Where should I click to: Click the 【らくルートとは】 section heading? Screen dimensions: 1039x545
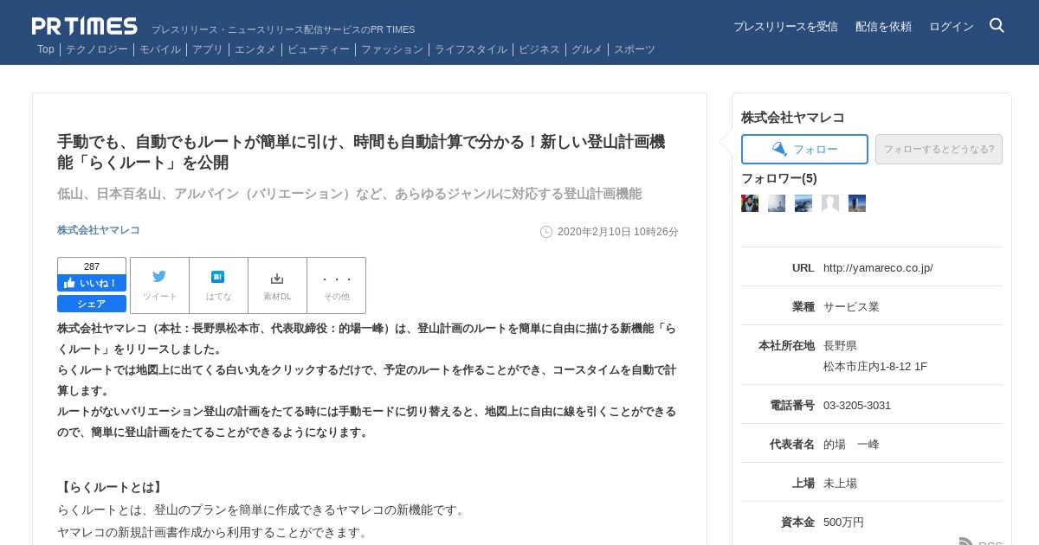pyautogui.click(x=112, y=488)
